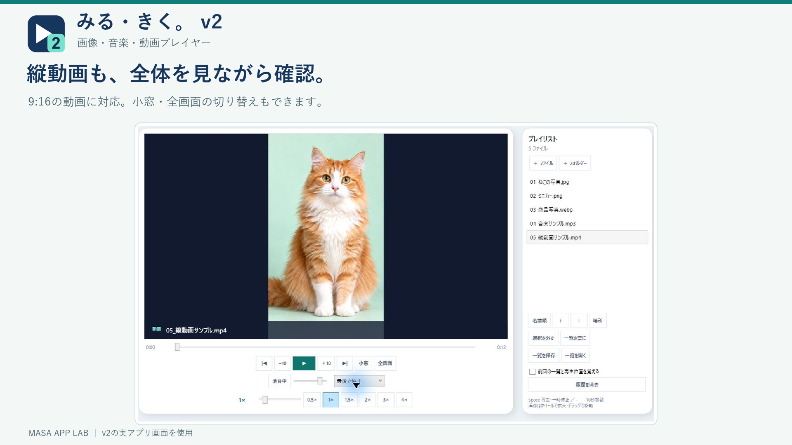The width and height of the screenshot is (792, 445).
Task: Open the end-of-playback behavior dropdown
Action: (x=359, y=381)
